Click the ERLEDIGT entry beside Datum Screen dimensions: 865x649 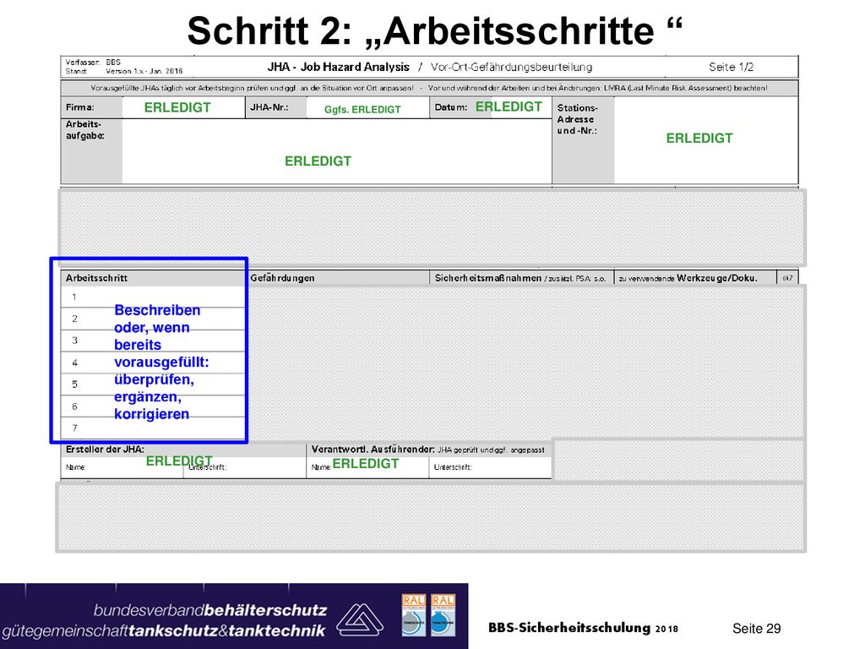point(509,106)
